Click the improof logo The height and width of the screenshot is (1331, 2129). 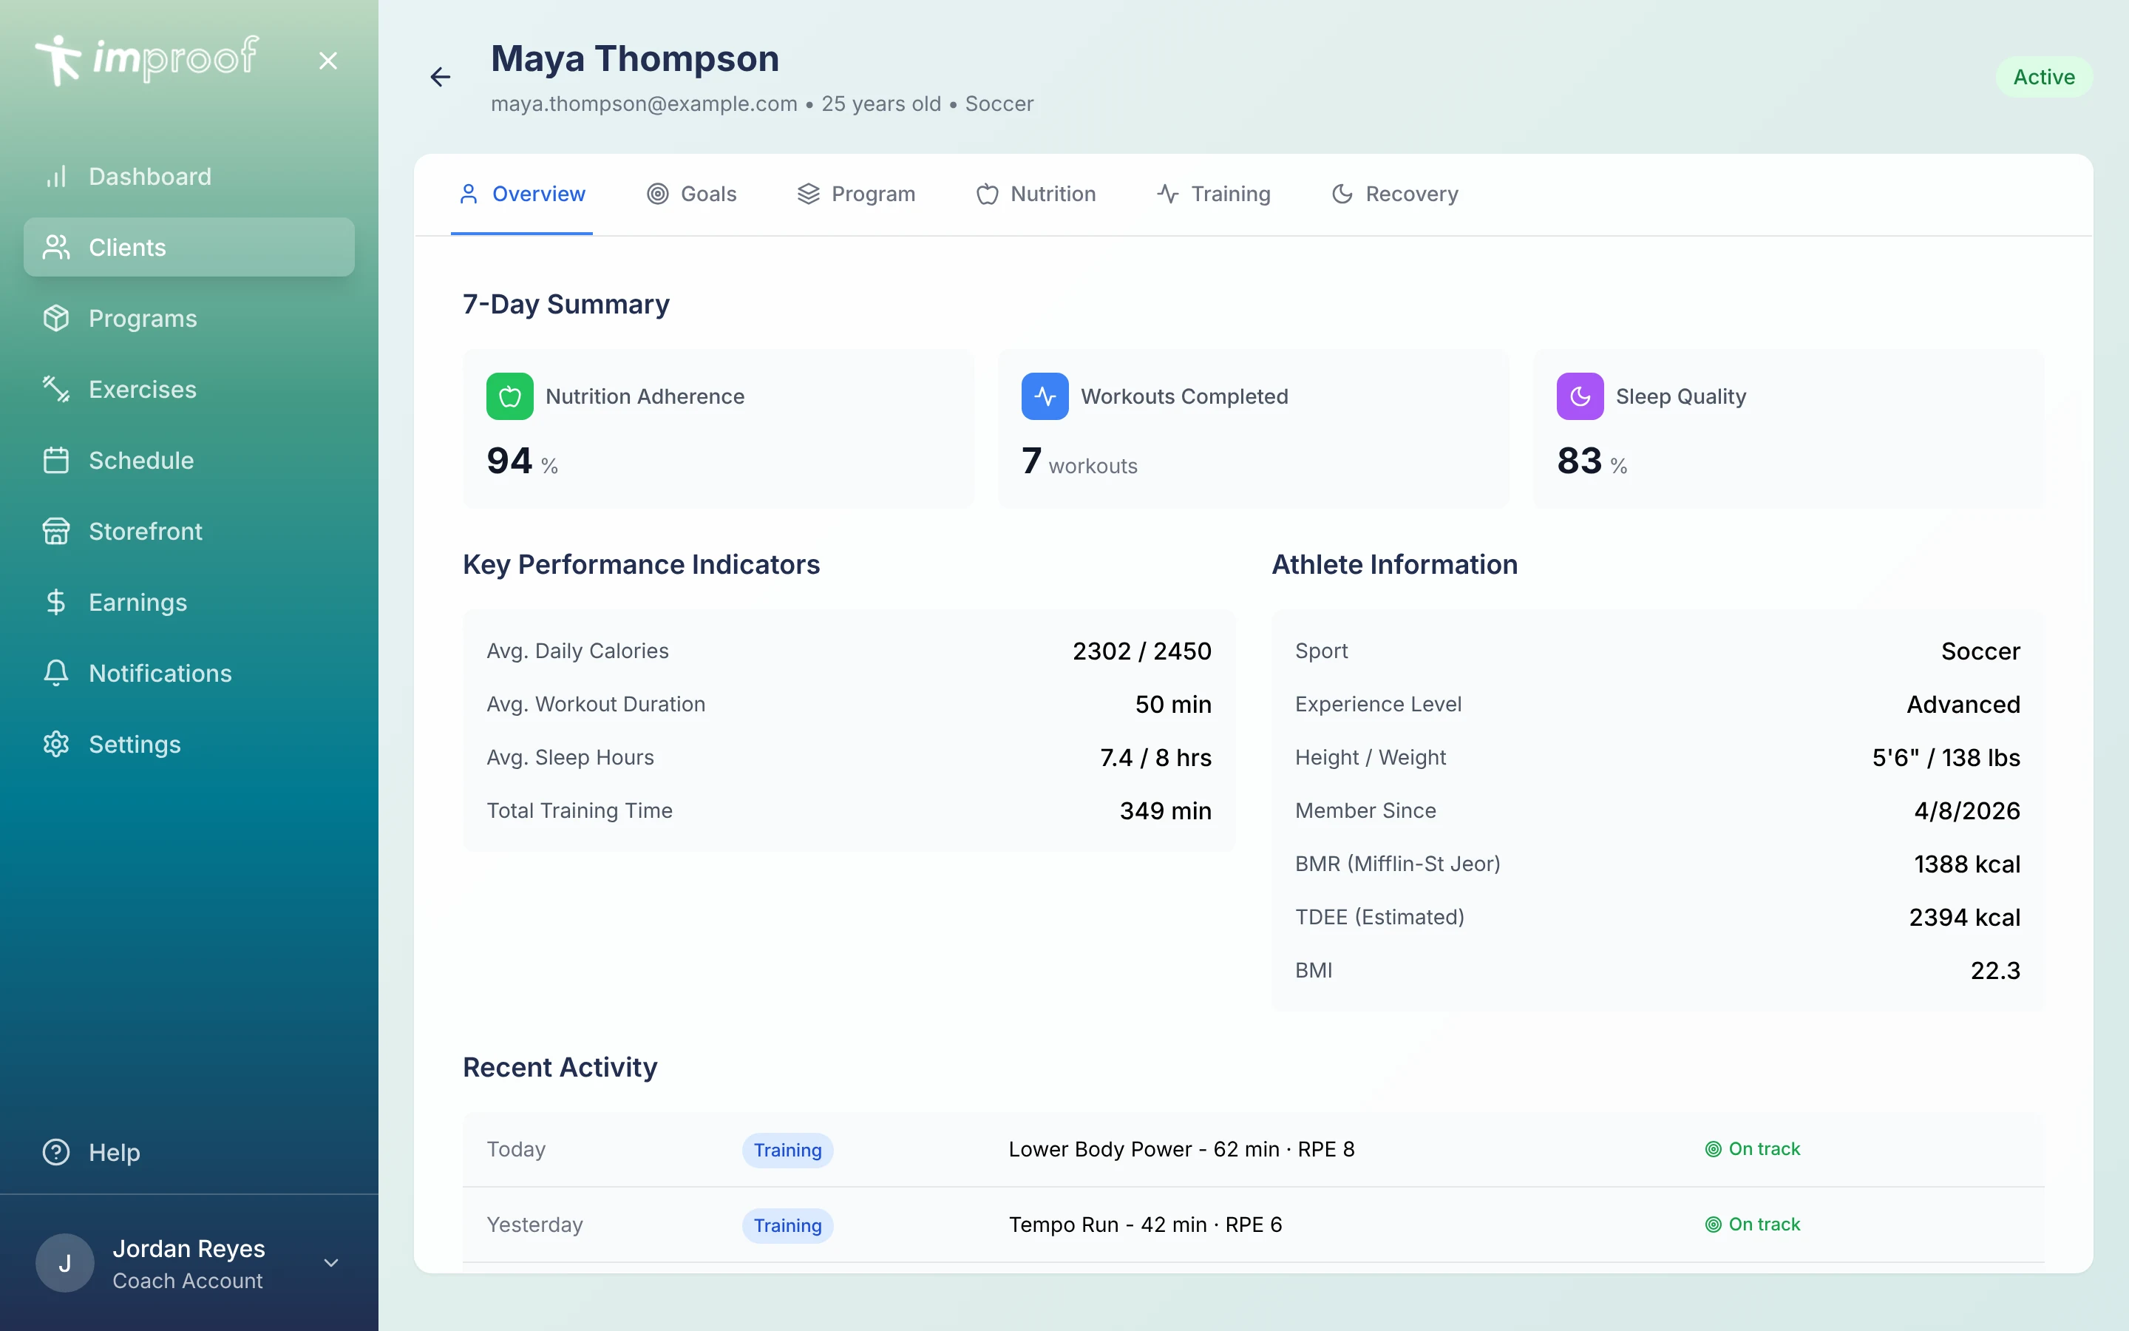click(146, 60)
